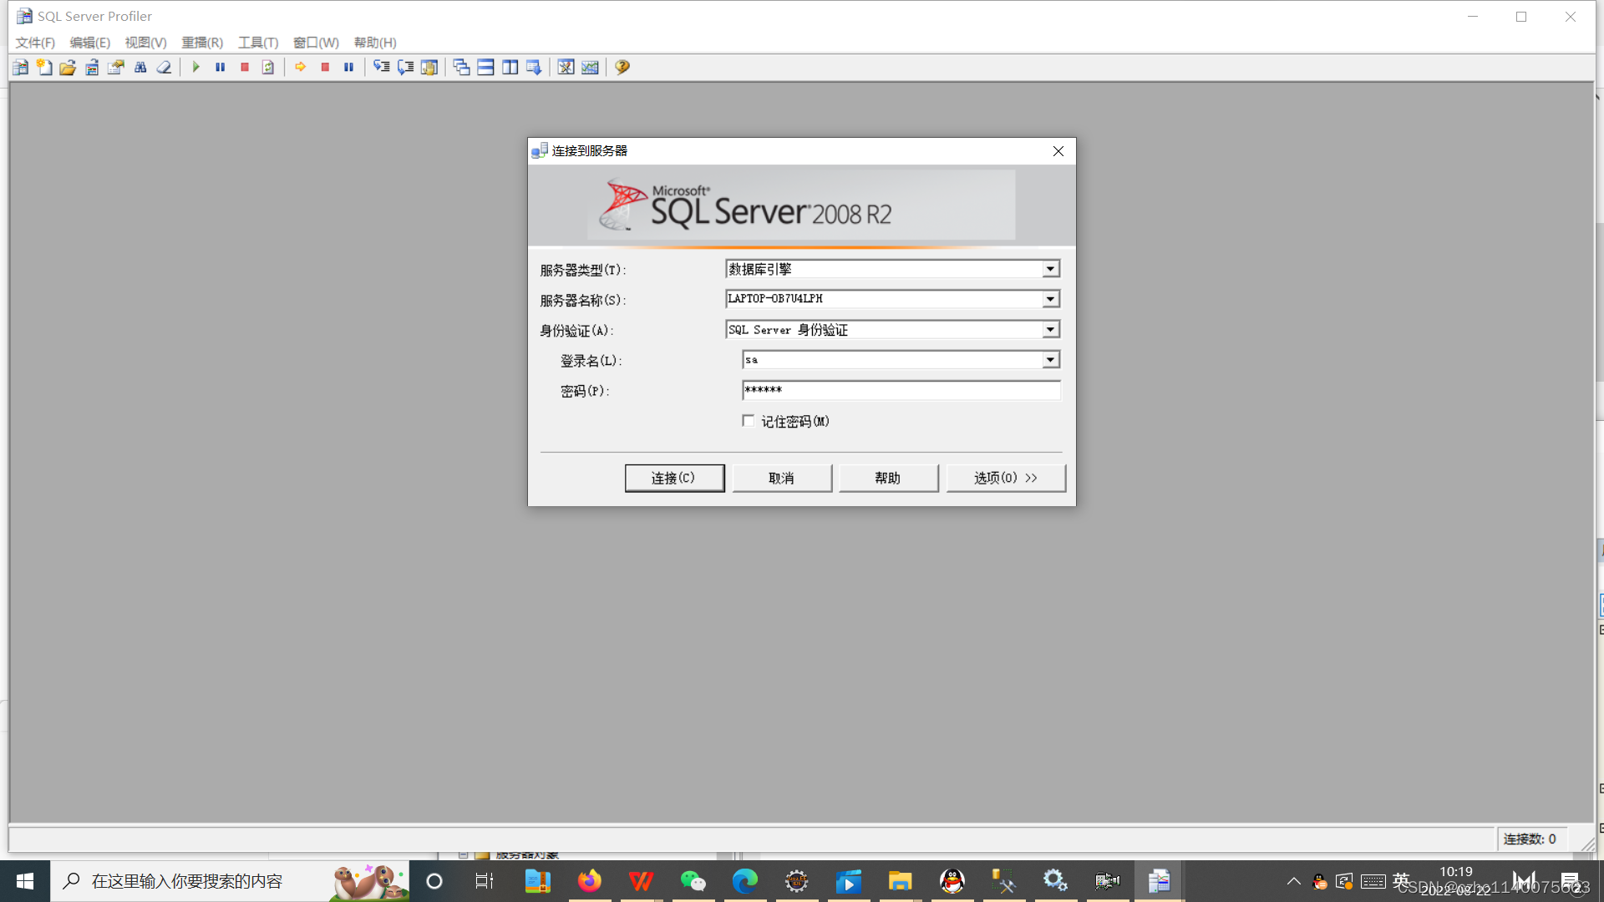Viewport: 1604px width, 902px height.
Task: Start replay with orange arrow icon
Action: point(300,68)
